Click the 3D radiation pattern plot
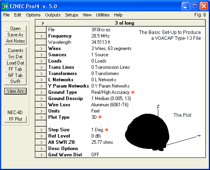Image resolution: width=210 pixels, height=170 pixels. pyautogui.click(x=147, y=132)
